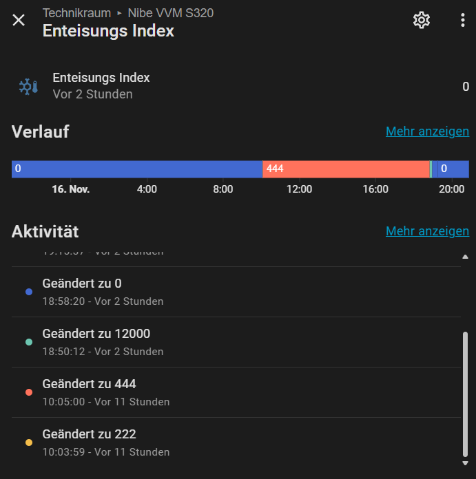The image size is (476, 479).
Task: Open entity settings gear icon
Action: (421, 21)
